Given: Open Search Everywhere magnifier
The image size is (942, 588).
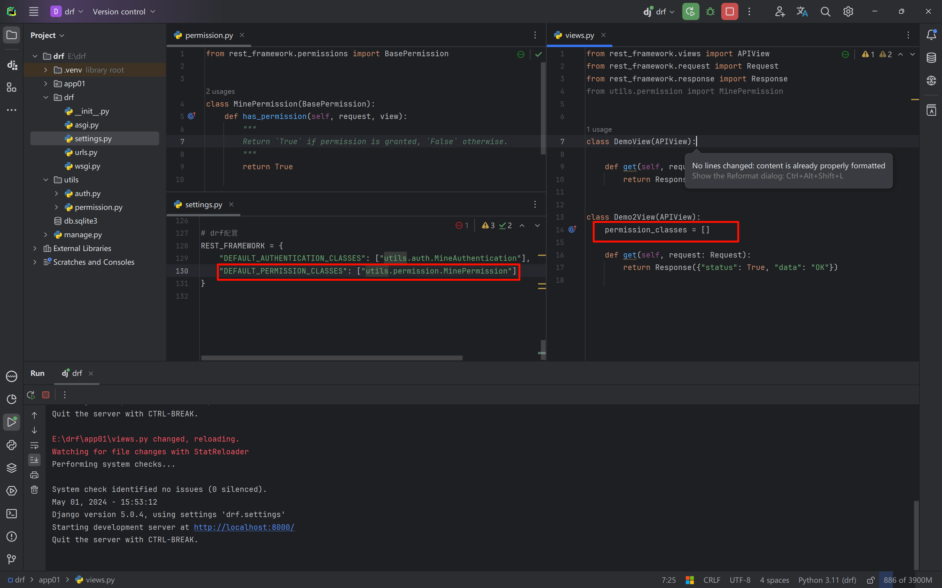Looking at the screenshot, I should (x=825, y=12).
